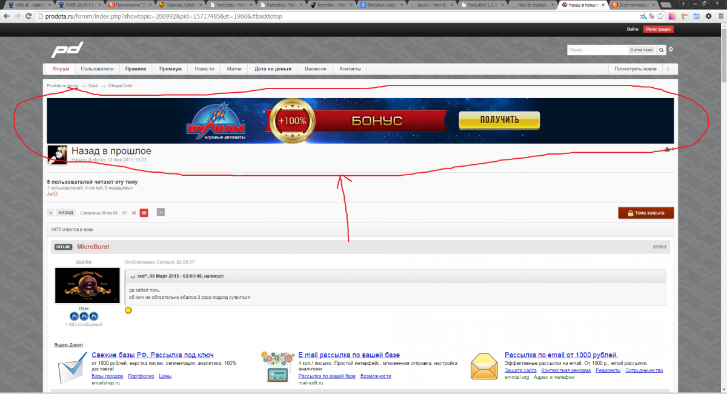The image size is (727, 394).
Task: Click the OFFLINE status badge
Action: [64, 247]
